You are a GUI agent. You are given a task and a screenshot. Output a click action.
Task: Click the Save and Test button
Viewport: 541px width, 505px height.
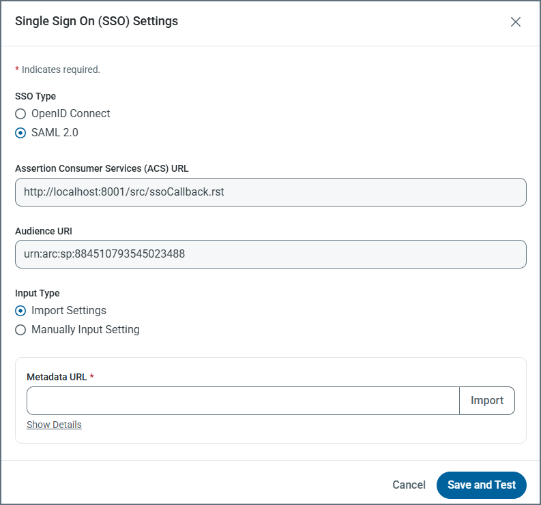click(x=482, y=485)
